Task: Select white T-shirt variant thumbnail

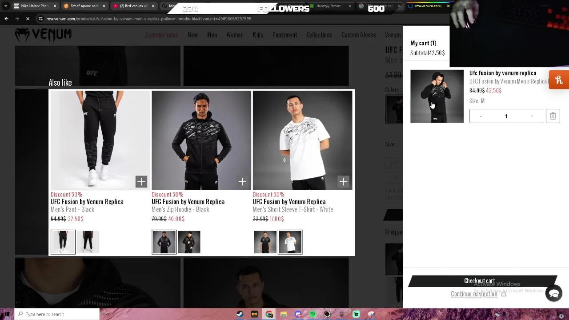Action: pos(290,242)
